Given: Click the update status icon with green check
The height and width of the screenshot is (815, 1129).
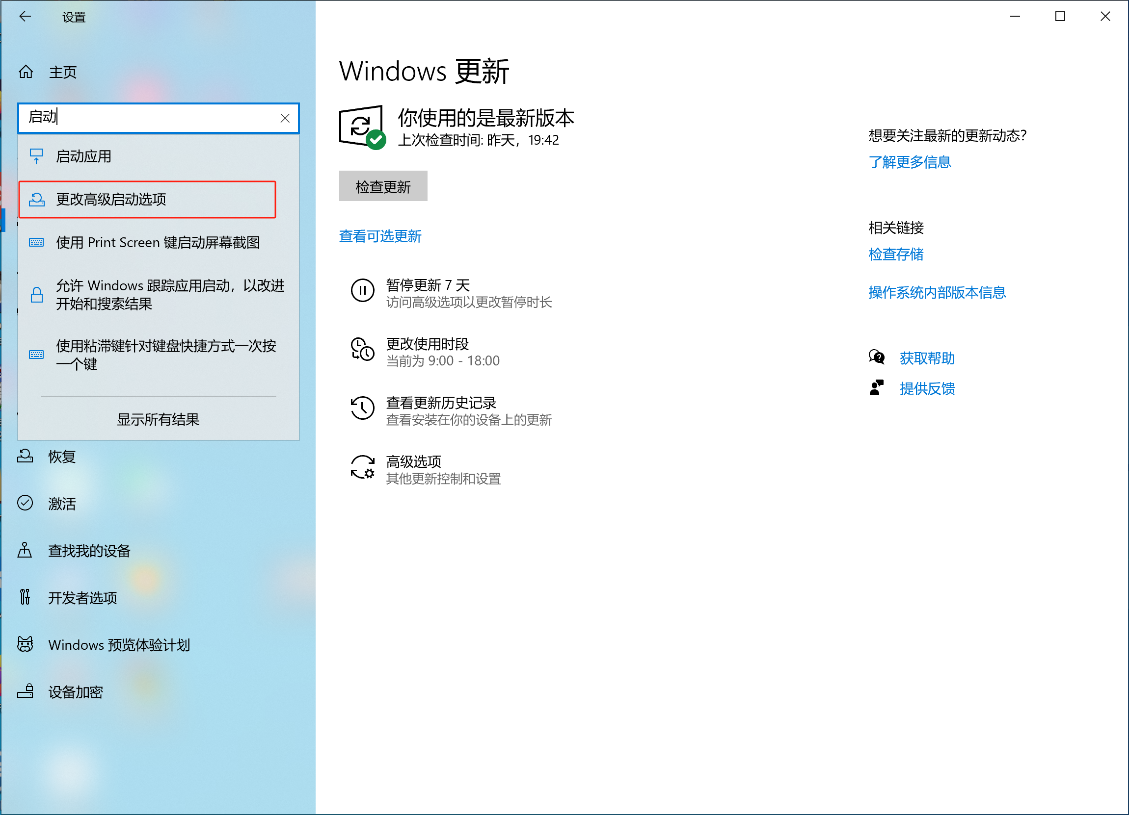Looking at the screenshot, I should (362, 127).
